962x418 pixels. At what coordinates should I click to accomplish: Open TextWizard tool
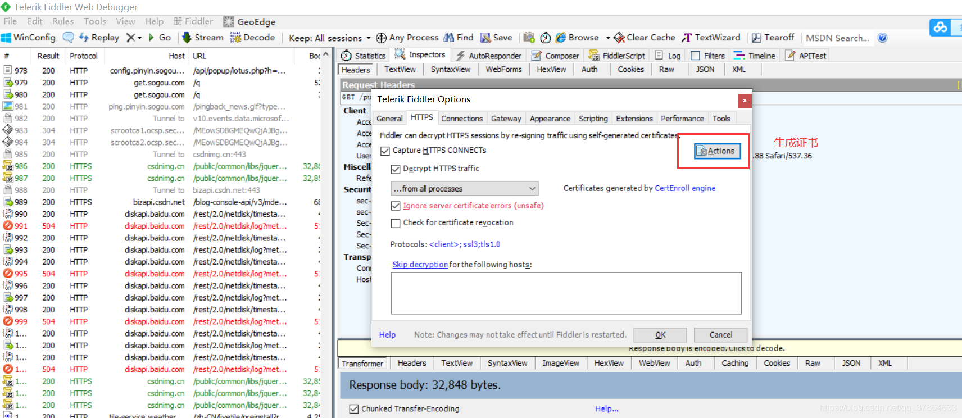tap(711, 38)
